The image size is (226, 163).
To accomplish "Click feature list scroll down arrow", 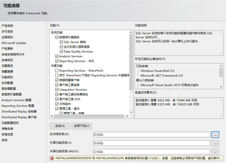I will point(131,112).
